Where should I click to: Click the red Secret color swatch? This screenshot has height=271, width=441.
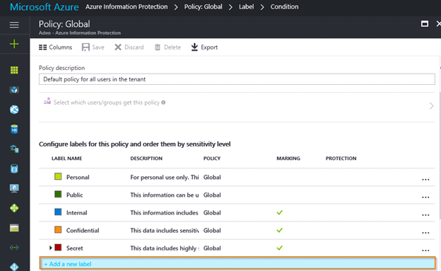58,248
